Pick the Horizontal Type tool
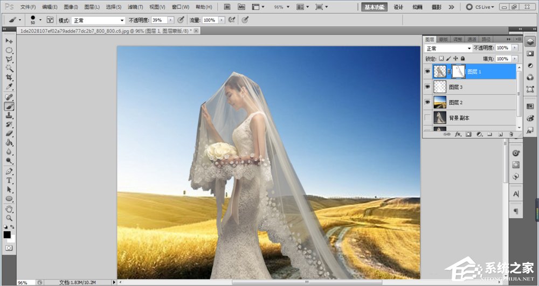Viewport: 539px width, 286px height. tap(9, 180)
